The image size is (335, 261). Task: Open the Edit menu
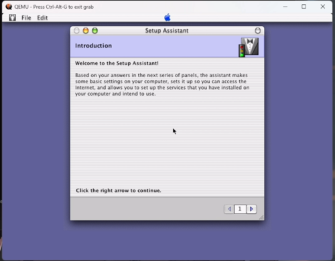coord(42,18)
